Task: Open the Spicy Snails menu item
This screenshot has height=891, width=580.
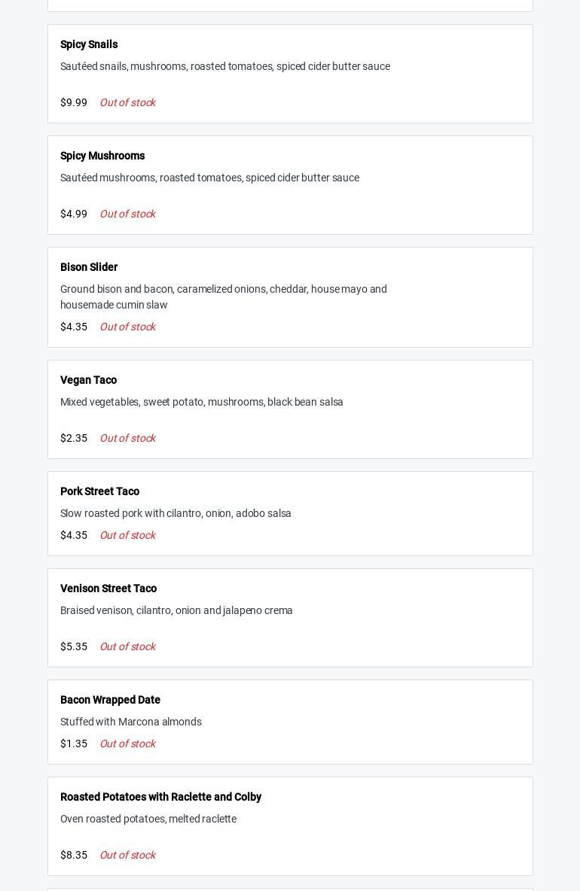Action: coord(89,44)
